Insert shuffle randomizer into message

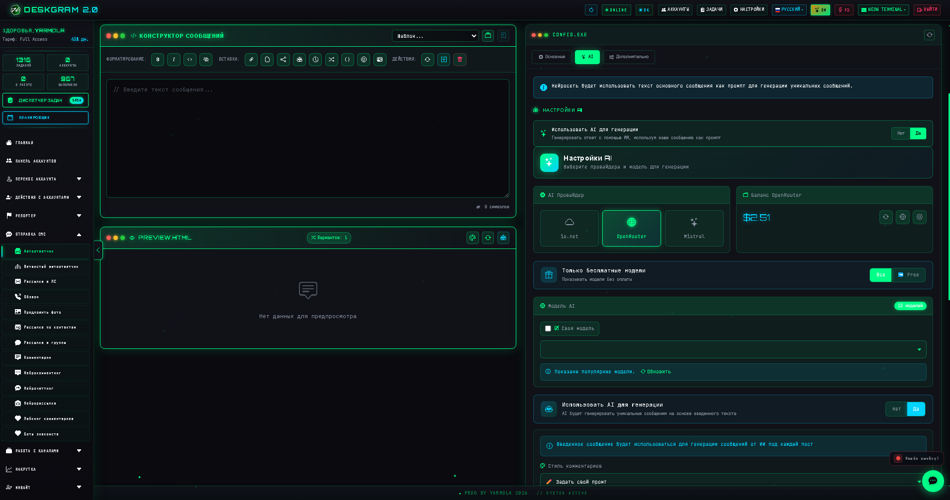(331, 60)
